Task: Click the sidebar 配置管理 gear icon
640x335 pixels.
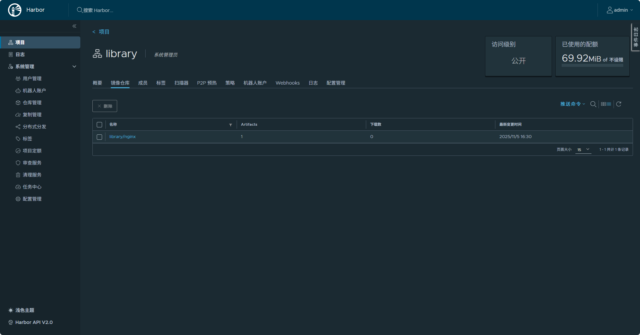Action: (x=18, y=199)
